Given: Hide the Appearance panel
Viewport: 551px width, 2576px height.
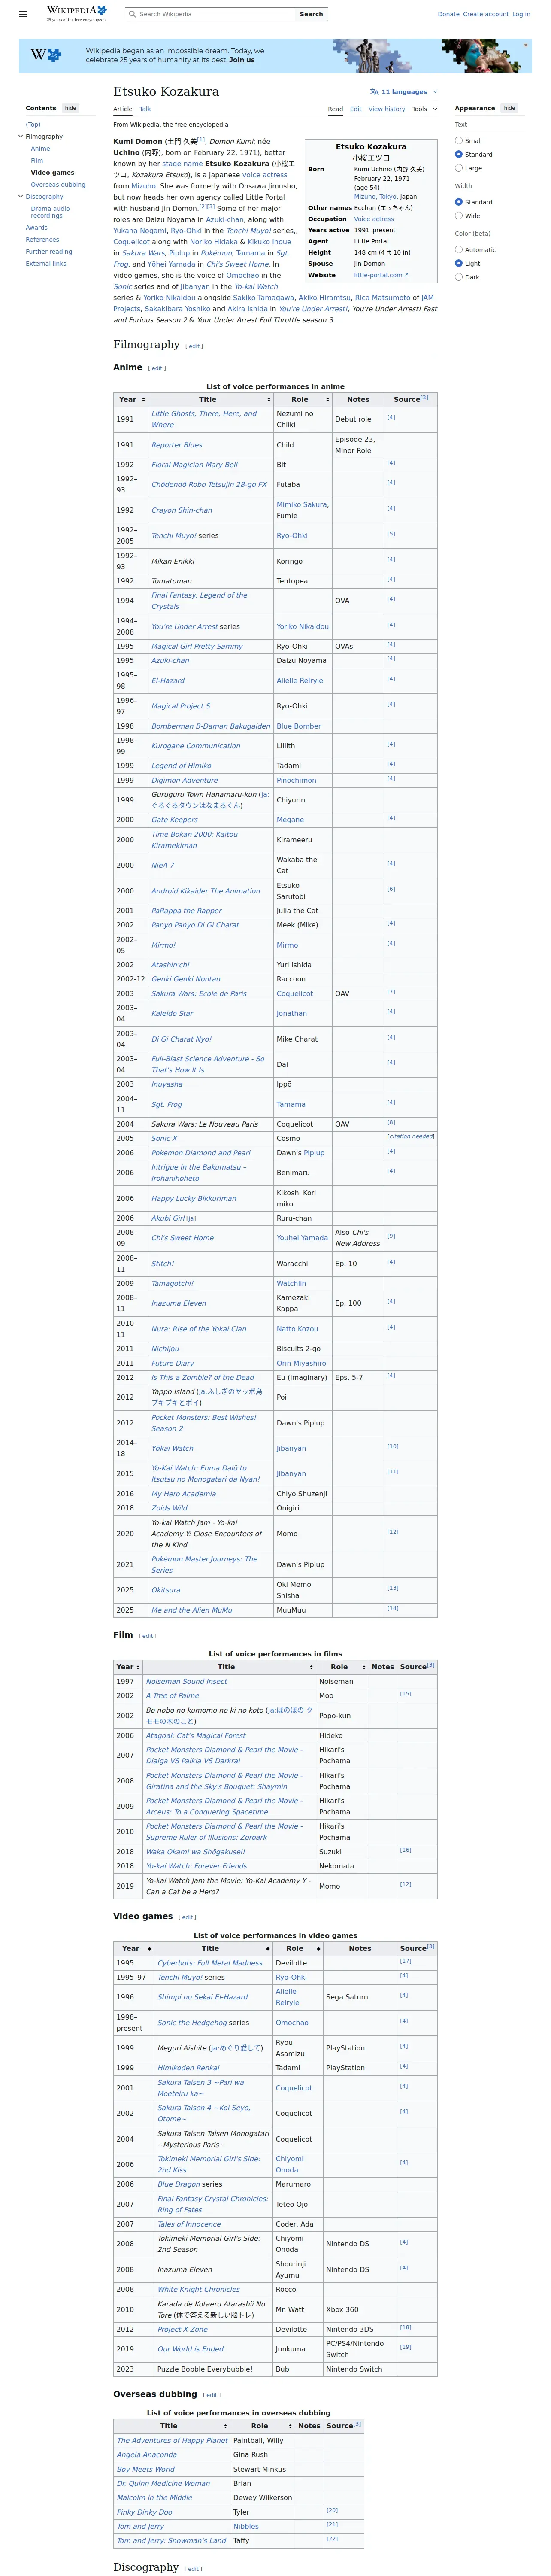Looking at the screenshot, I should (x=509, y=108).
